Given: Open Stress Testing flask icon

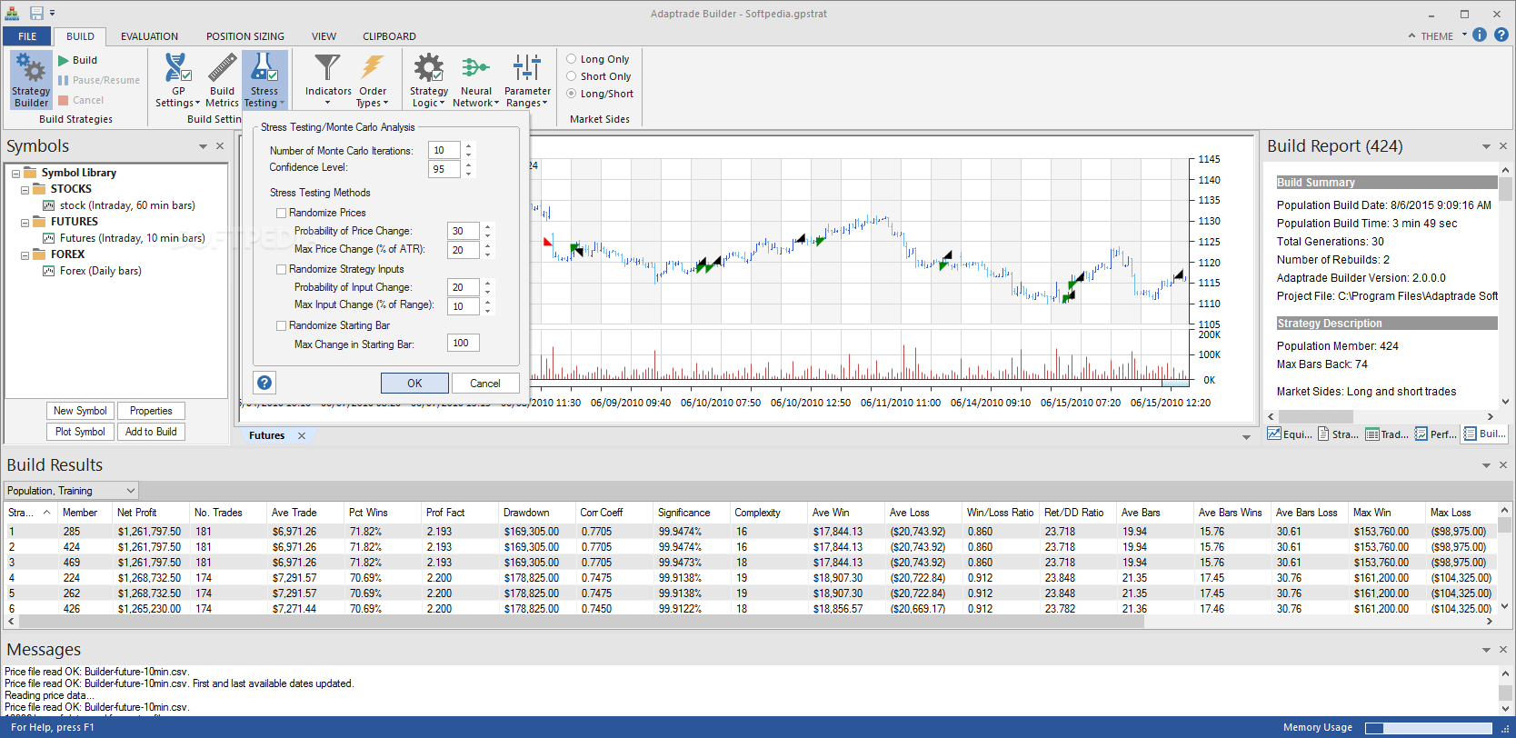Looking at the screenshot, I should [x=264, y=80].
